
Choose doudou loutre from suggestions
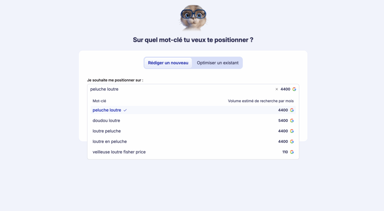click(193, 120)
